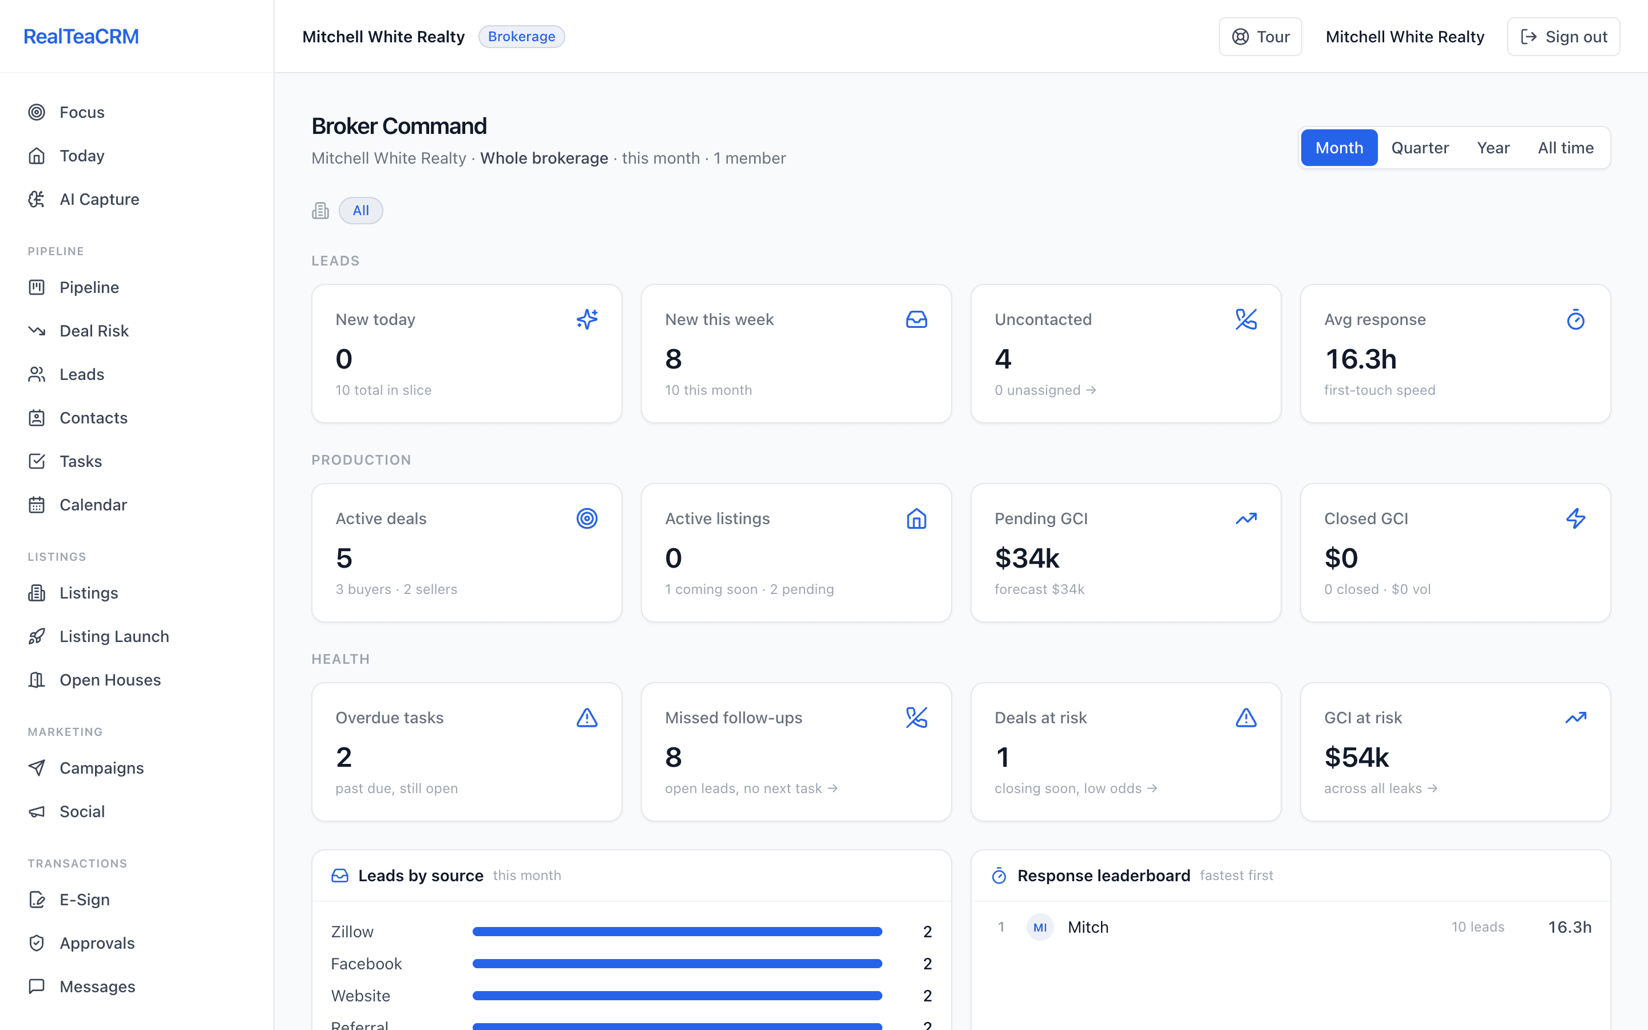The image size is (1648, 1030).
Task: Open AI Capture brain icon
Action: pos(37,200)
